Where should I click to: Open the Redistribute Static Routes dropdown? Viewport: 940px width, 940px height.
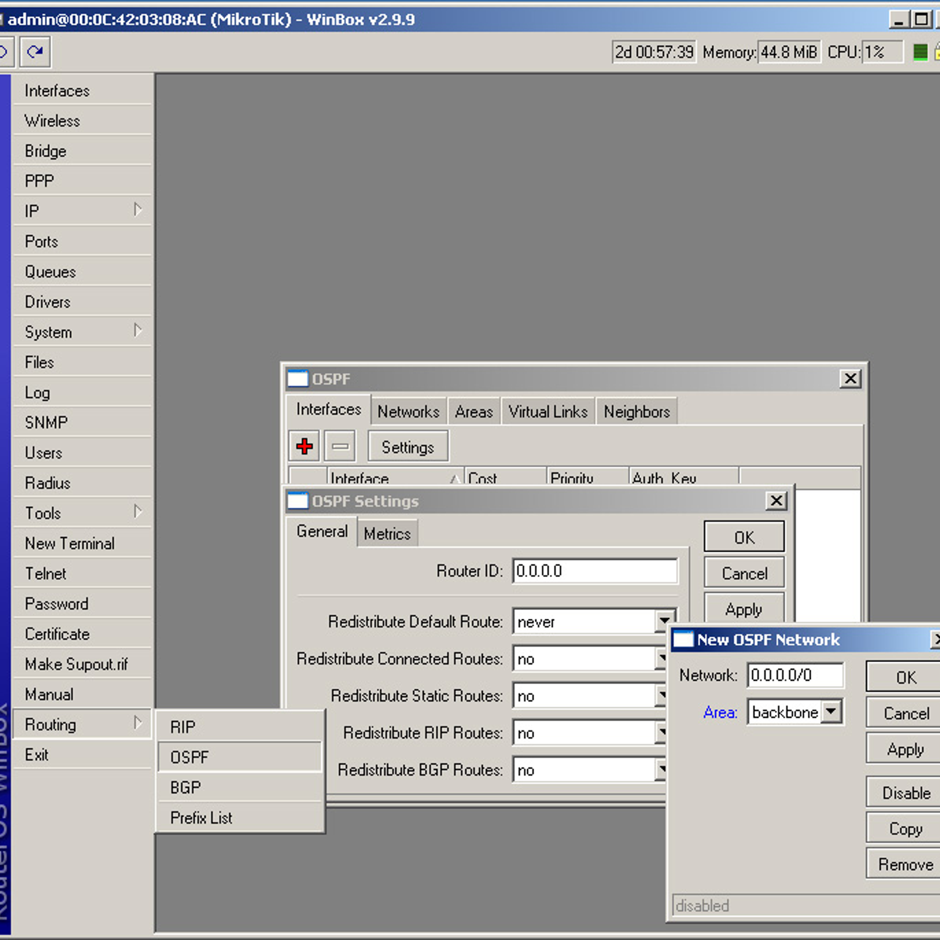click(662, 696)
